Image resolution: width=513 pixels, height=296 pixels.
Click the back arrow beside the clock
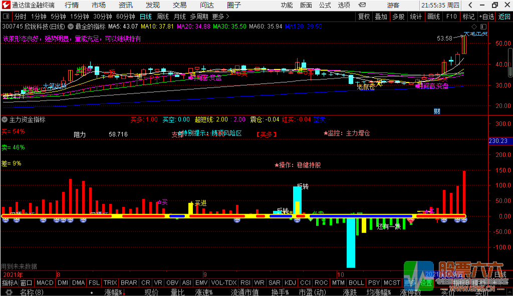pos(470,5)
